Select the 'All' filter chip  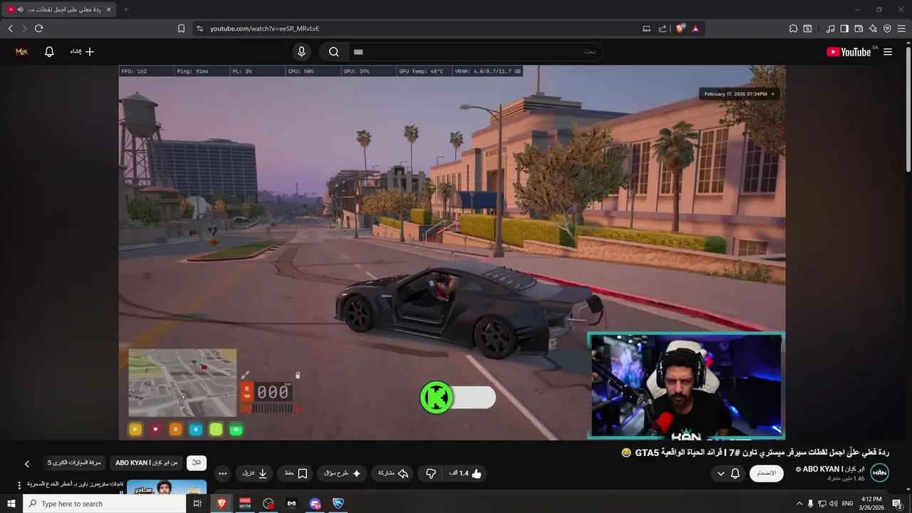pyautogui.click(x=197, y=463)
